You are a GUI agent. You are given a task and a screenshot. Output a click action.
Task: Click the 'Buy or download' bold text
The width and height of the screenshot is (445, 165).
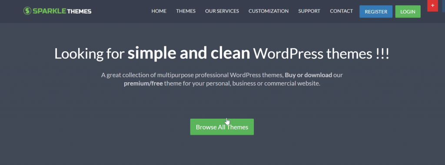tap(309, 75)
